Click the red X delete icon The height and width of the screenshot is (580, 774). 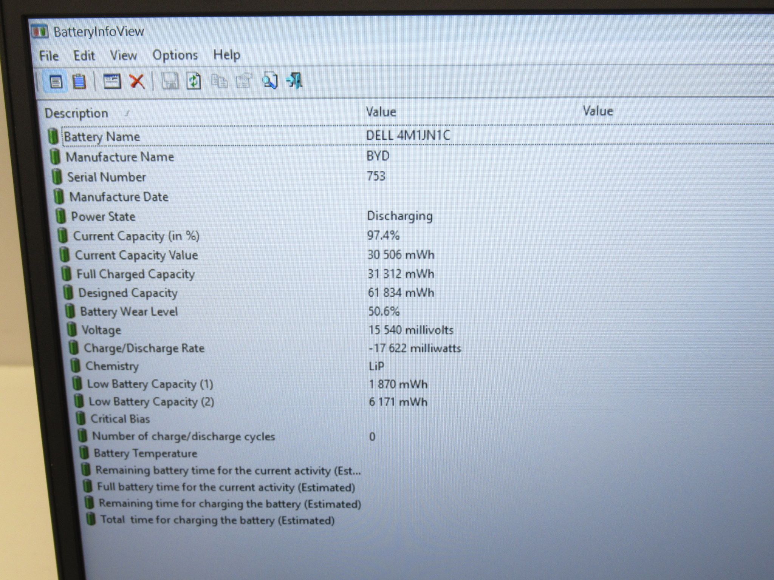point(137,81)
